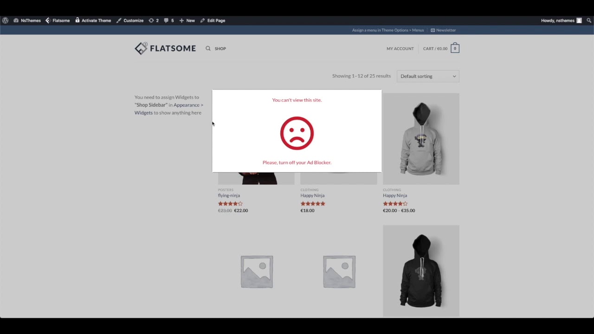Open the New content menu
This screenshot has height=334, width=594.
pyautogui.click(x=187, y=20)
